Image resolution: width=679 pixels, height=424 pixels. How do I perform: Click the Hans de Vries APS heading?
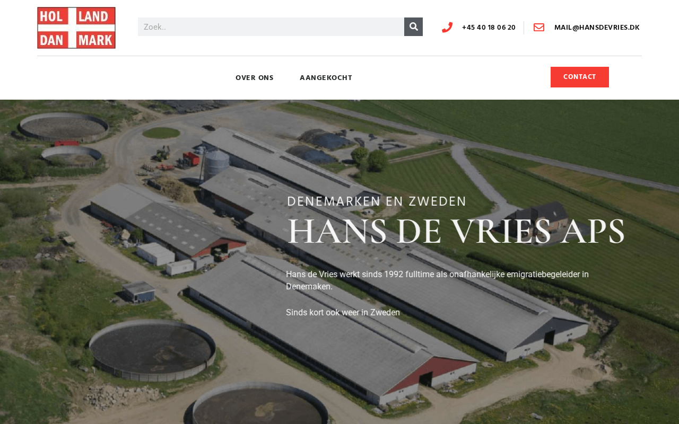click(456, 231)
